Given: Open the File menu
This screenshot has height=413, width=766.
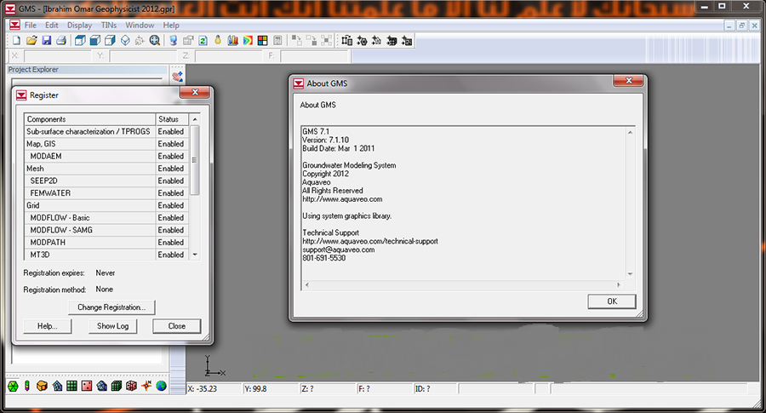Looking at the screenshot, I should point(31,25).
